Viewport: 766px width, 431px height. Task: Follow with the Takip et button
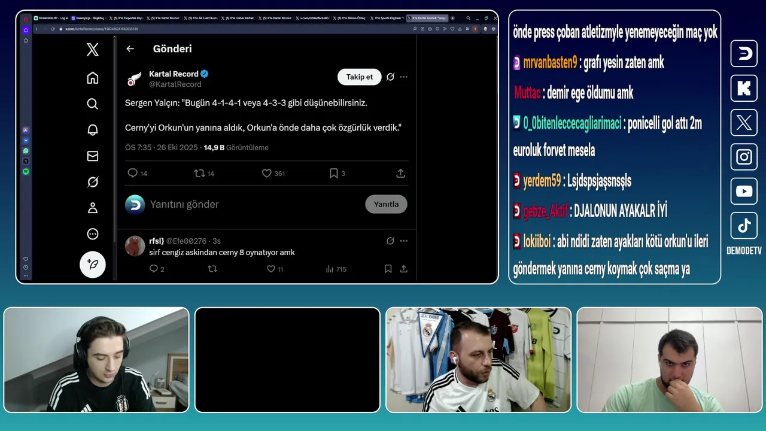[360, 77]
